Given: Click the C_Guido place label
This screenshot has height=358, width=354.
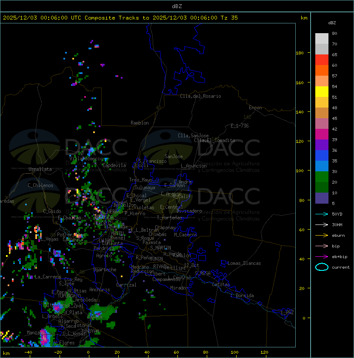Looking at the screenshot, I should pyautogui.click(x=52, y=211).
